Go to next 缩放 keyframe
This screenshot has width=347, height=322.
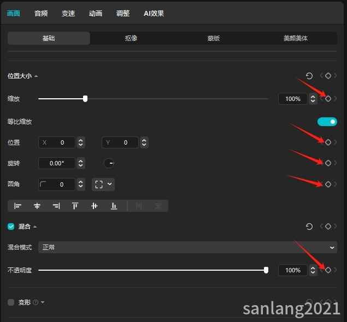pyautogui.click(x=336, y=99)
